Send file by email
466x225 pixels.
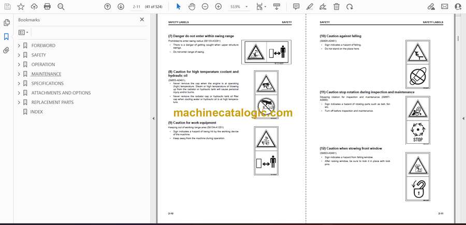445,7
